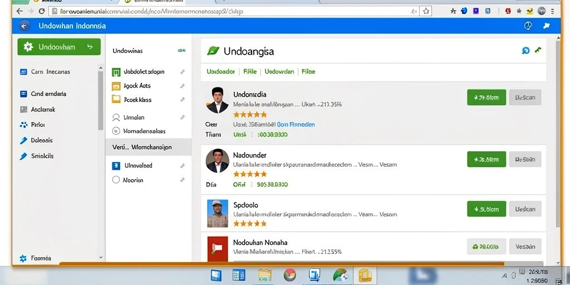Follow the Gon Flinneden link

[x=296, y=124]
